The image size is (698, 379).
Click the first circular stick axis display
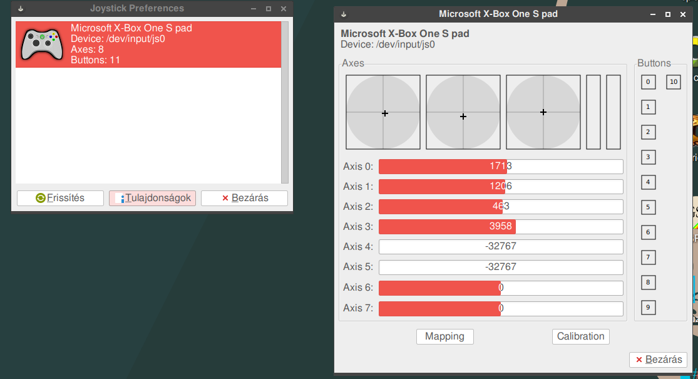pyautogui.click(x=383, y=112)
